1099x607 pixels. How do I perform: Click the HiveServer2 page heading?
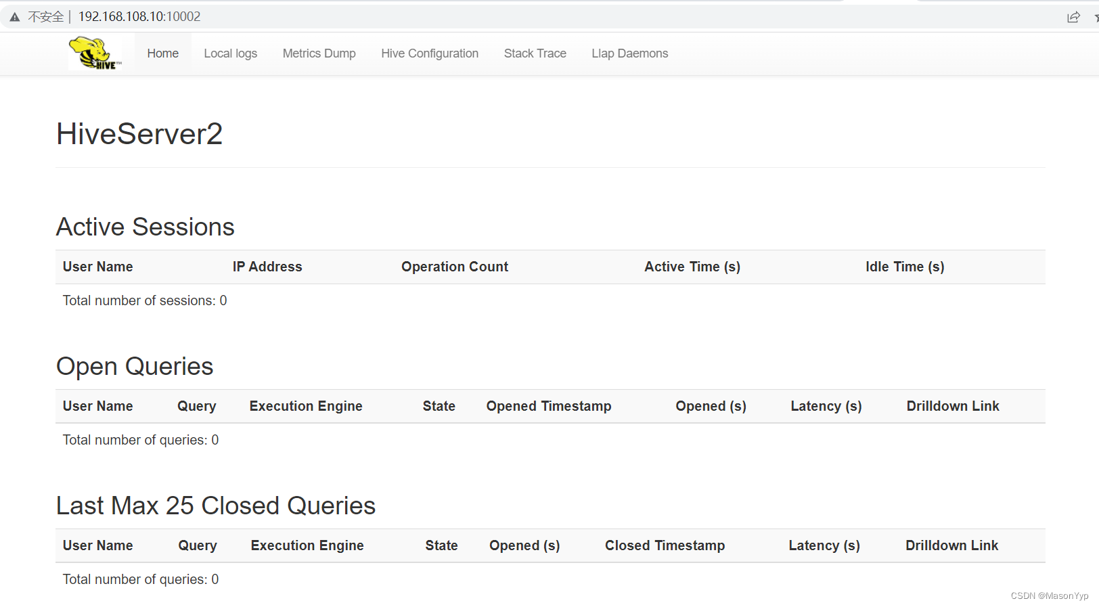pos(139,134)
